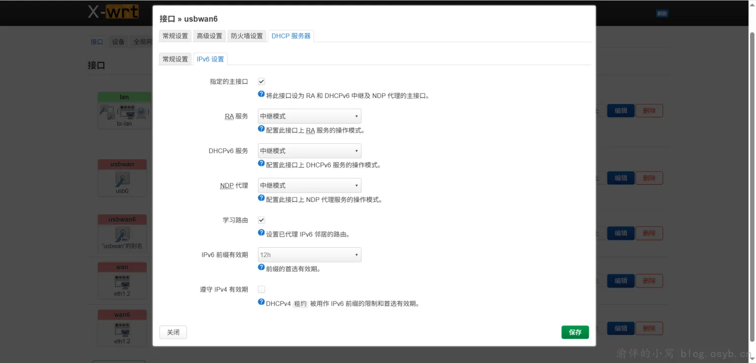Open help for IPv6 前缀有效期
756x363 pixels.
click(261, 267)
